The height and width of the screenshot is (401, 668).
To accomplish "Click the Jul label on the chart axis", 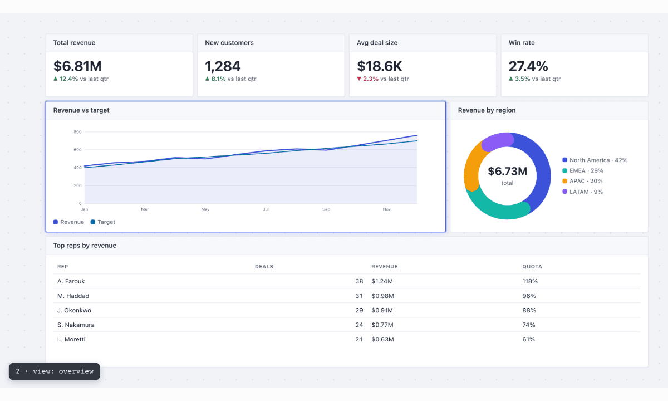I will point(266,209).
